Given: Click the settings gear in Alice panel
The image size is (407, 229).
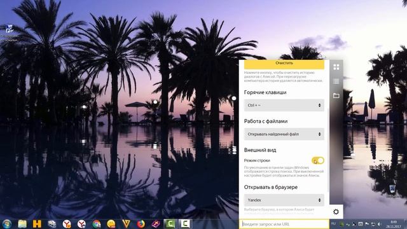Looking at the screenshot, I should click(x=336, y=212).
